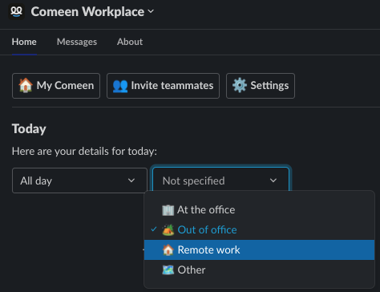
Task: Select At the office option
Action: click(259, 210)
